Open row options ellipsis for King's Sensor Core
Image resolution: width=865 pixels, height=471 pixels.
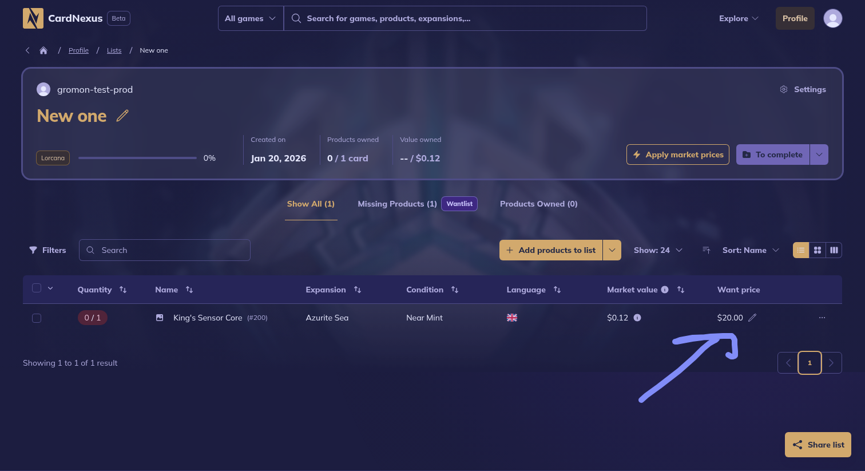pyautogui.click(x=822, y=318)
